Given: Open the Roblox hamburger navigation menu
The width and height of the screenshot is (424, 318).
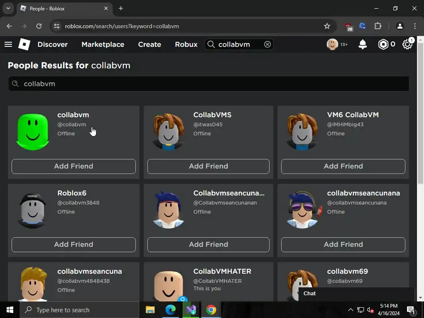Looking at the screenshot, I should click(8, 44).
